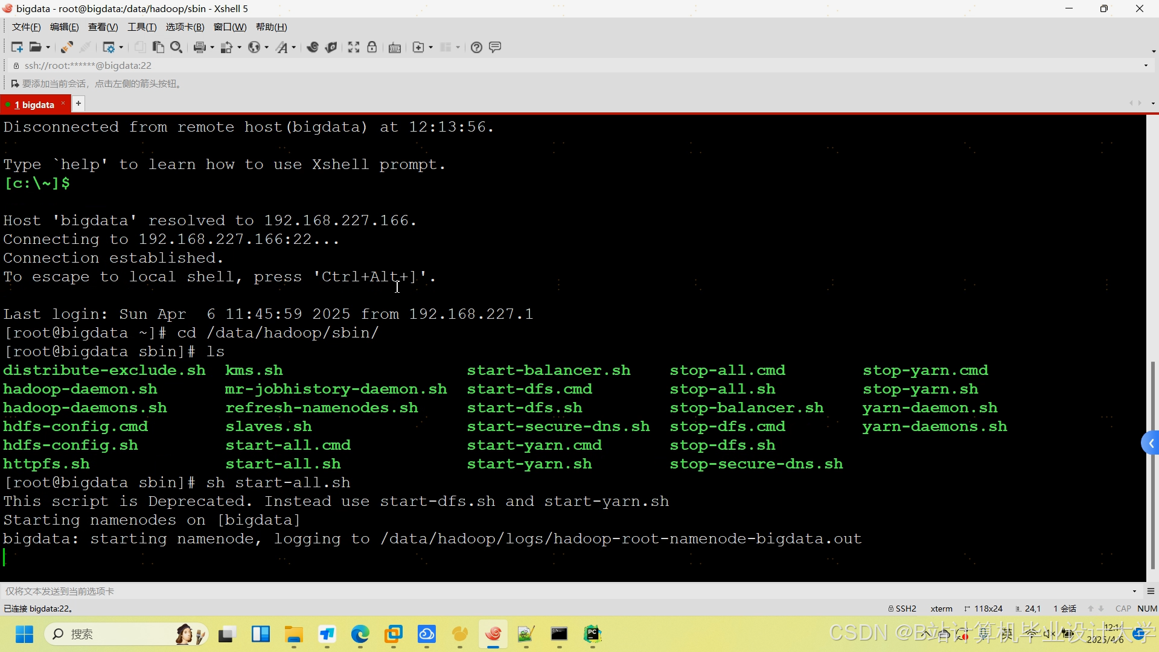This screenshot has height=652, width=1159.
Task: Create a new session in Xshell
Action: tap(16, 47)
